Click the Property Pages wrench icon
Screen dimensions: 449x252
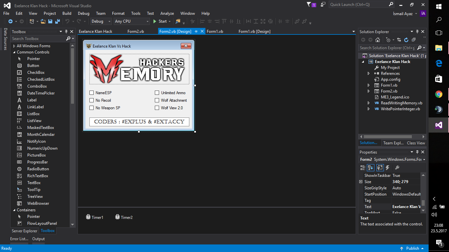(x=397, y=168)
